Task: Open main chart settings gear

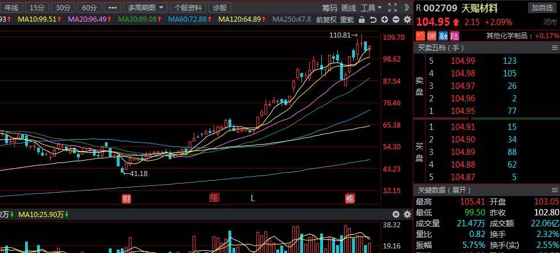Action: [x=407, y=19]
